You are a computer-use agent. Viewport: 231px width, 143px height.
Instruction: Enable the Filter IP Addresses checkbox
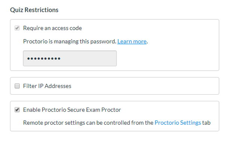point(17,86)
